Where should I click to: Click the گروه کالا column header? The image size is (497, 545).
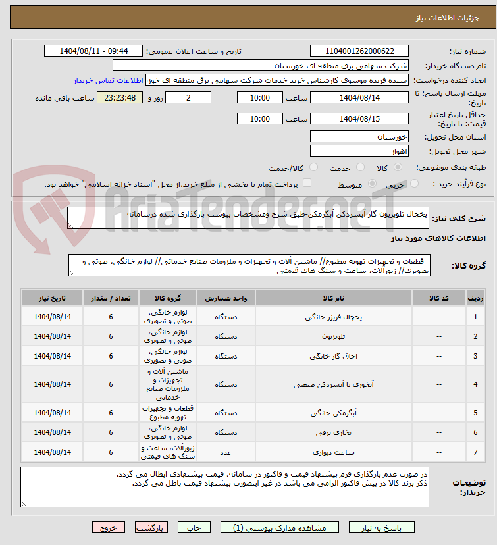(x=168, y=299)
